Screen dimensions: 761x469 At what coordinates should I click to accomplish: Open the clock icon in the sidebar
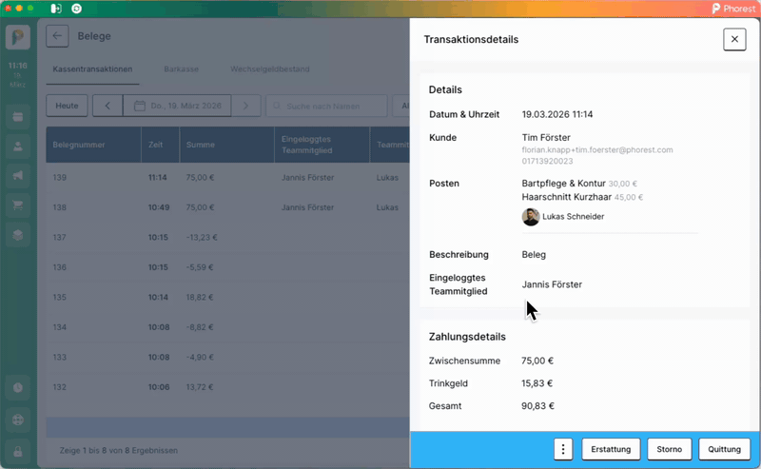coord(18,388)
